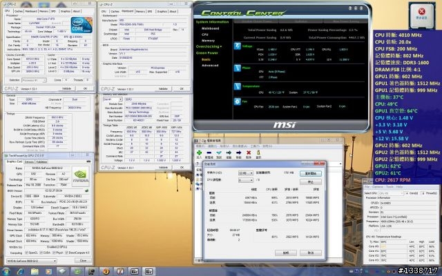The width and height of the screenshot is (442, 276).
Task: Click OK in the CPU-Z Mainboard window
Action: pyautogui.click(x=182, y=89)
